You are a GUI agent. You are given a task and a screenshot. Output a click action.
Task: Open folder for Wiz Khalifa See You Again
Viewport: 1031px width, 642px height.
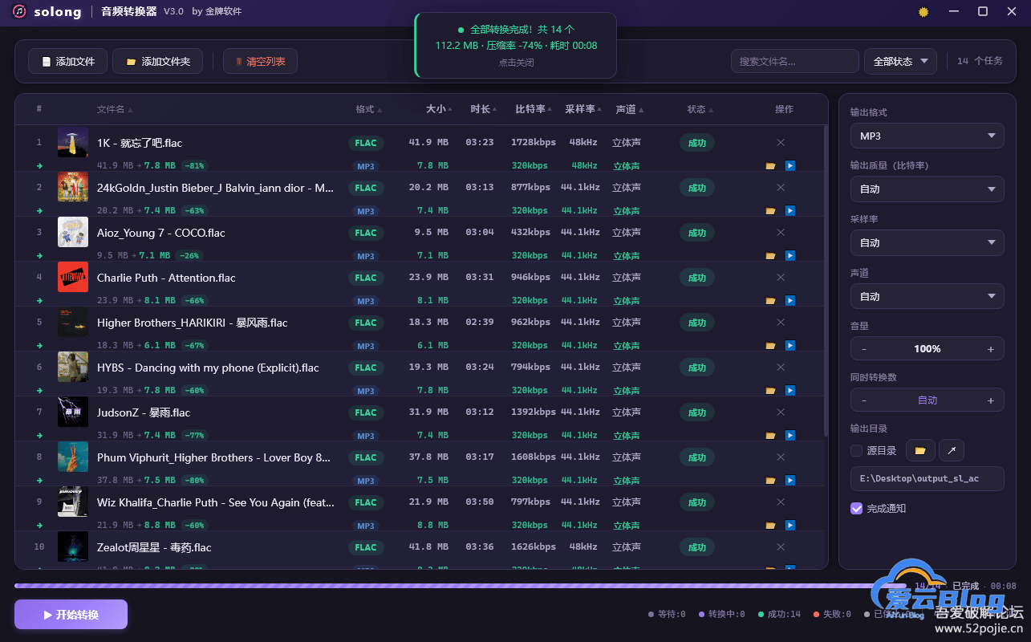[x=770, y=526]
